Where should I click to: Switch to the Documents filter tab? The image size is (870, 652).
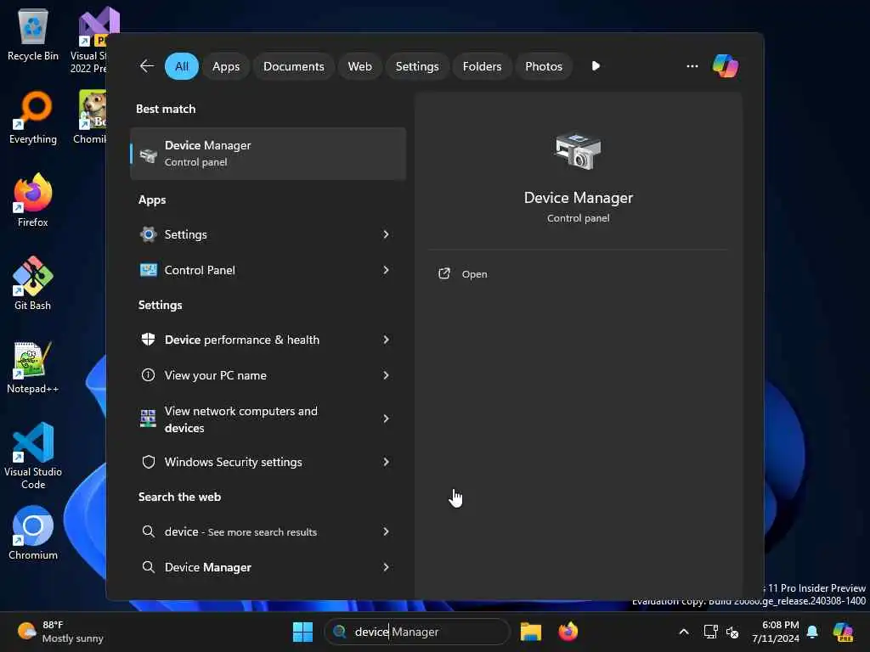pos(293,66)
